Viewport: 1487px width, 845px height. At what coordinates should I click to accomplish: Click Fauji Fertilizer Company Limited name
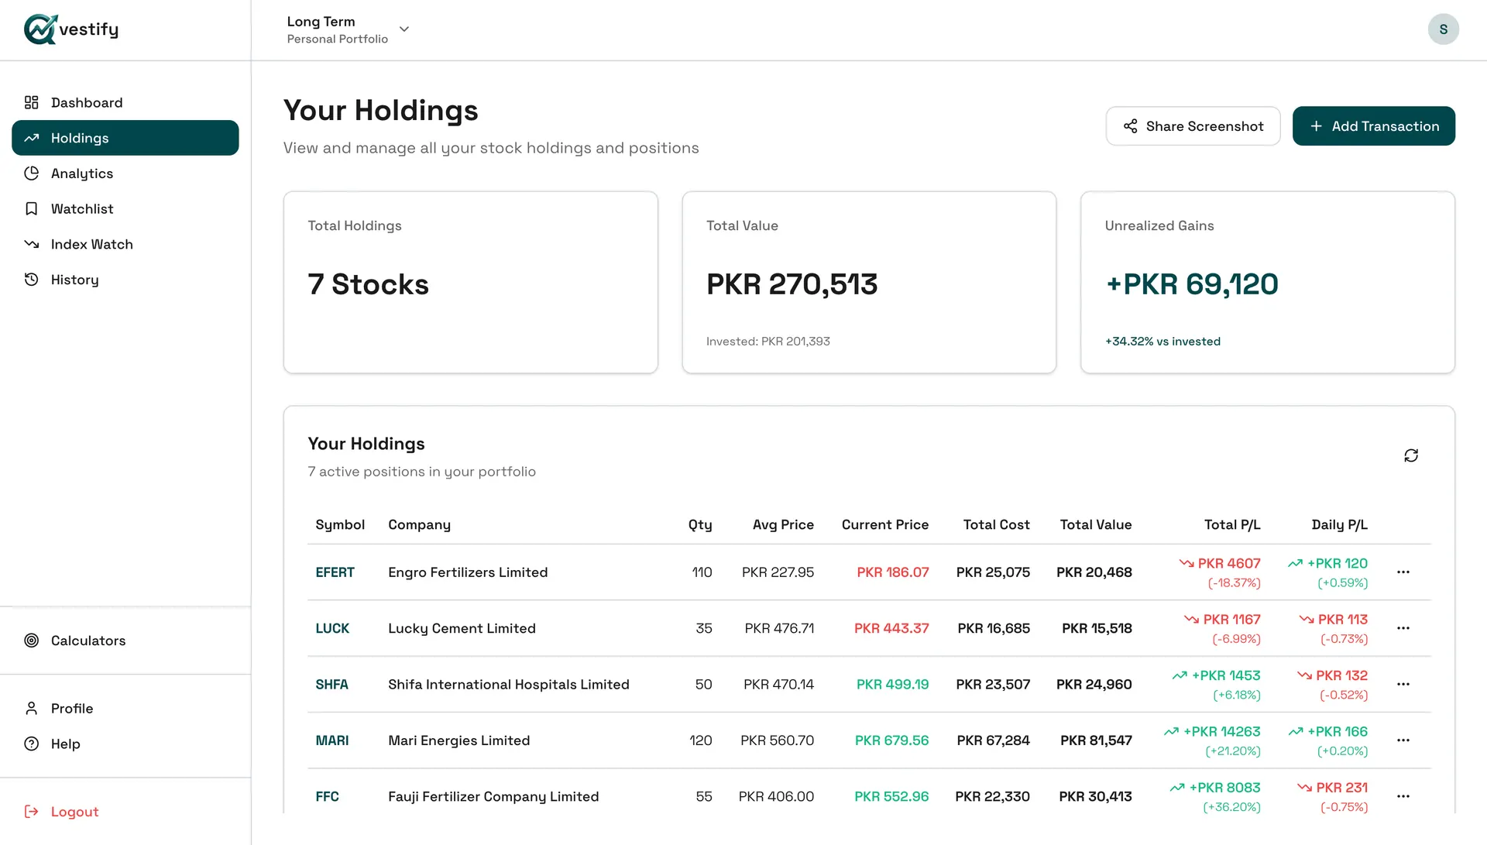pos(493,796)
